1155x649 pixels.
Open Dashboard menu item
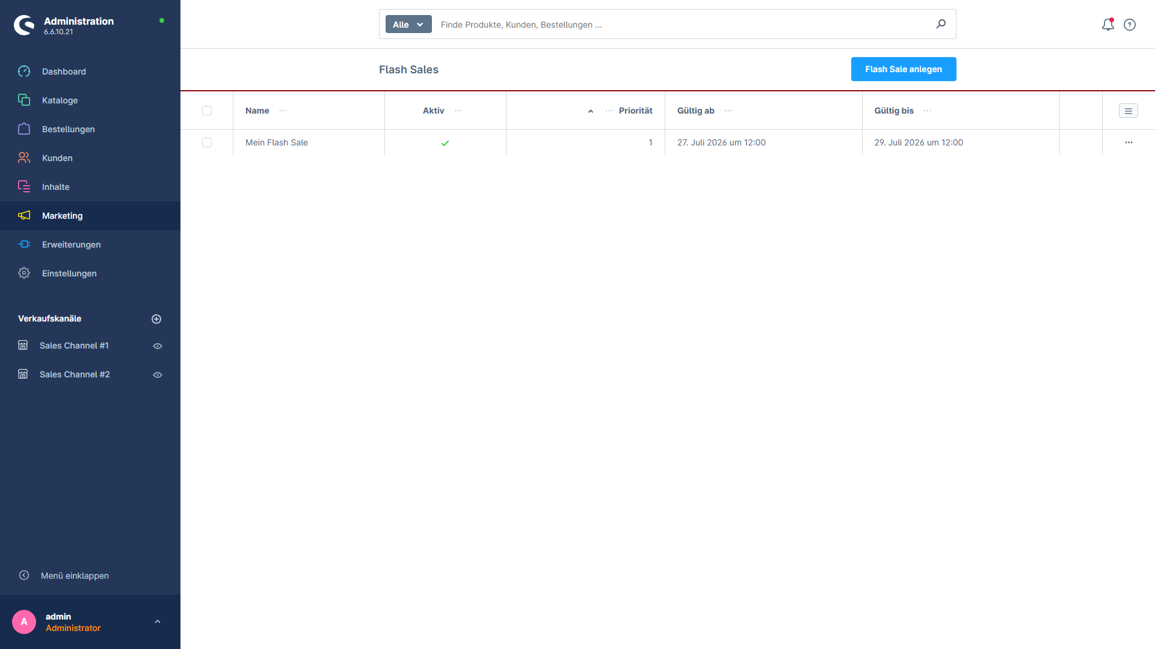(x=90, y=72)
